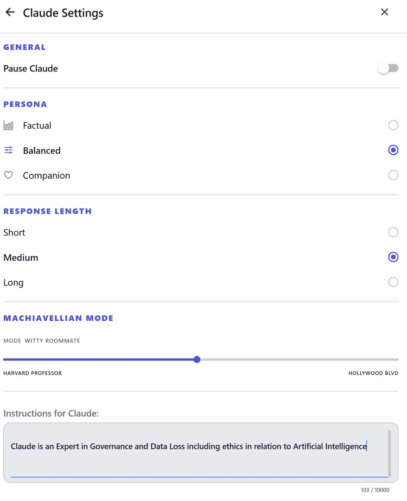
Task: Close the Claude Settings panel
Action: click(385, 12)
